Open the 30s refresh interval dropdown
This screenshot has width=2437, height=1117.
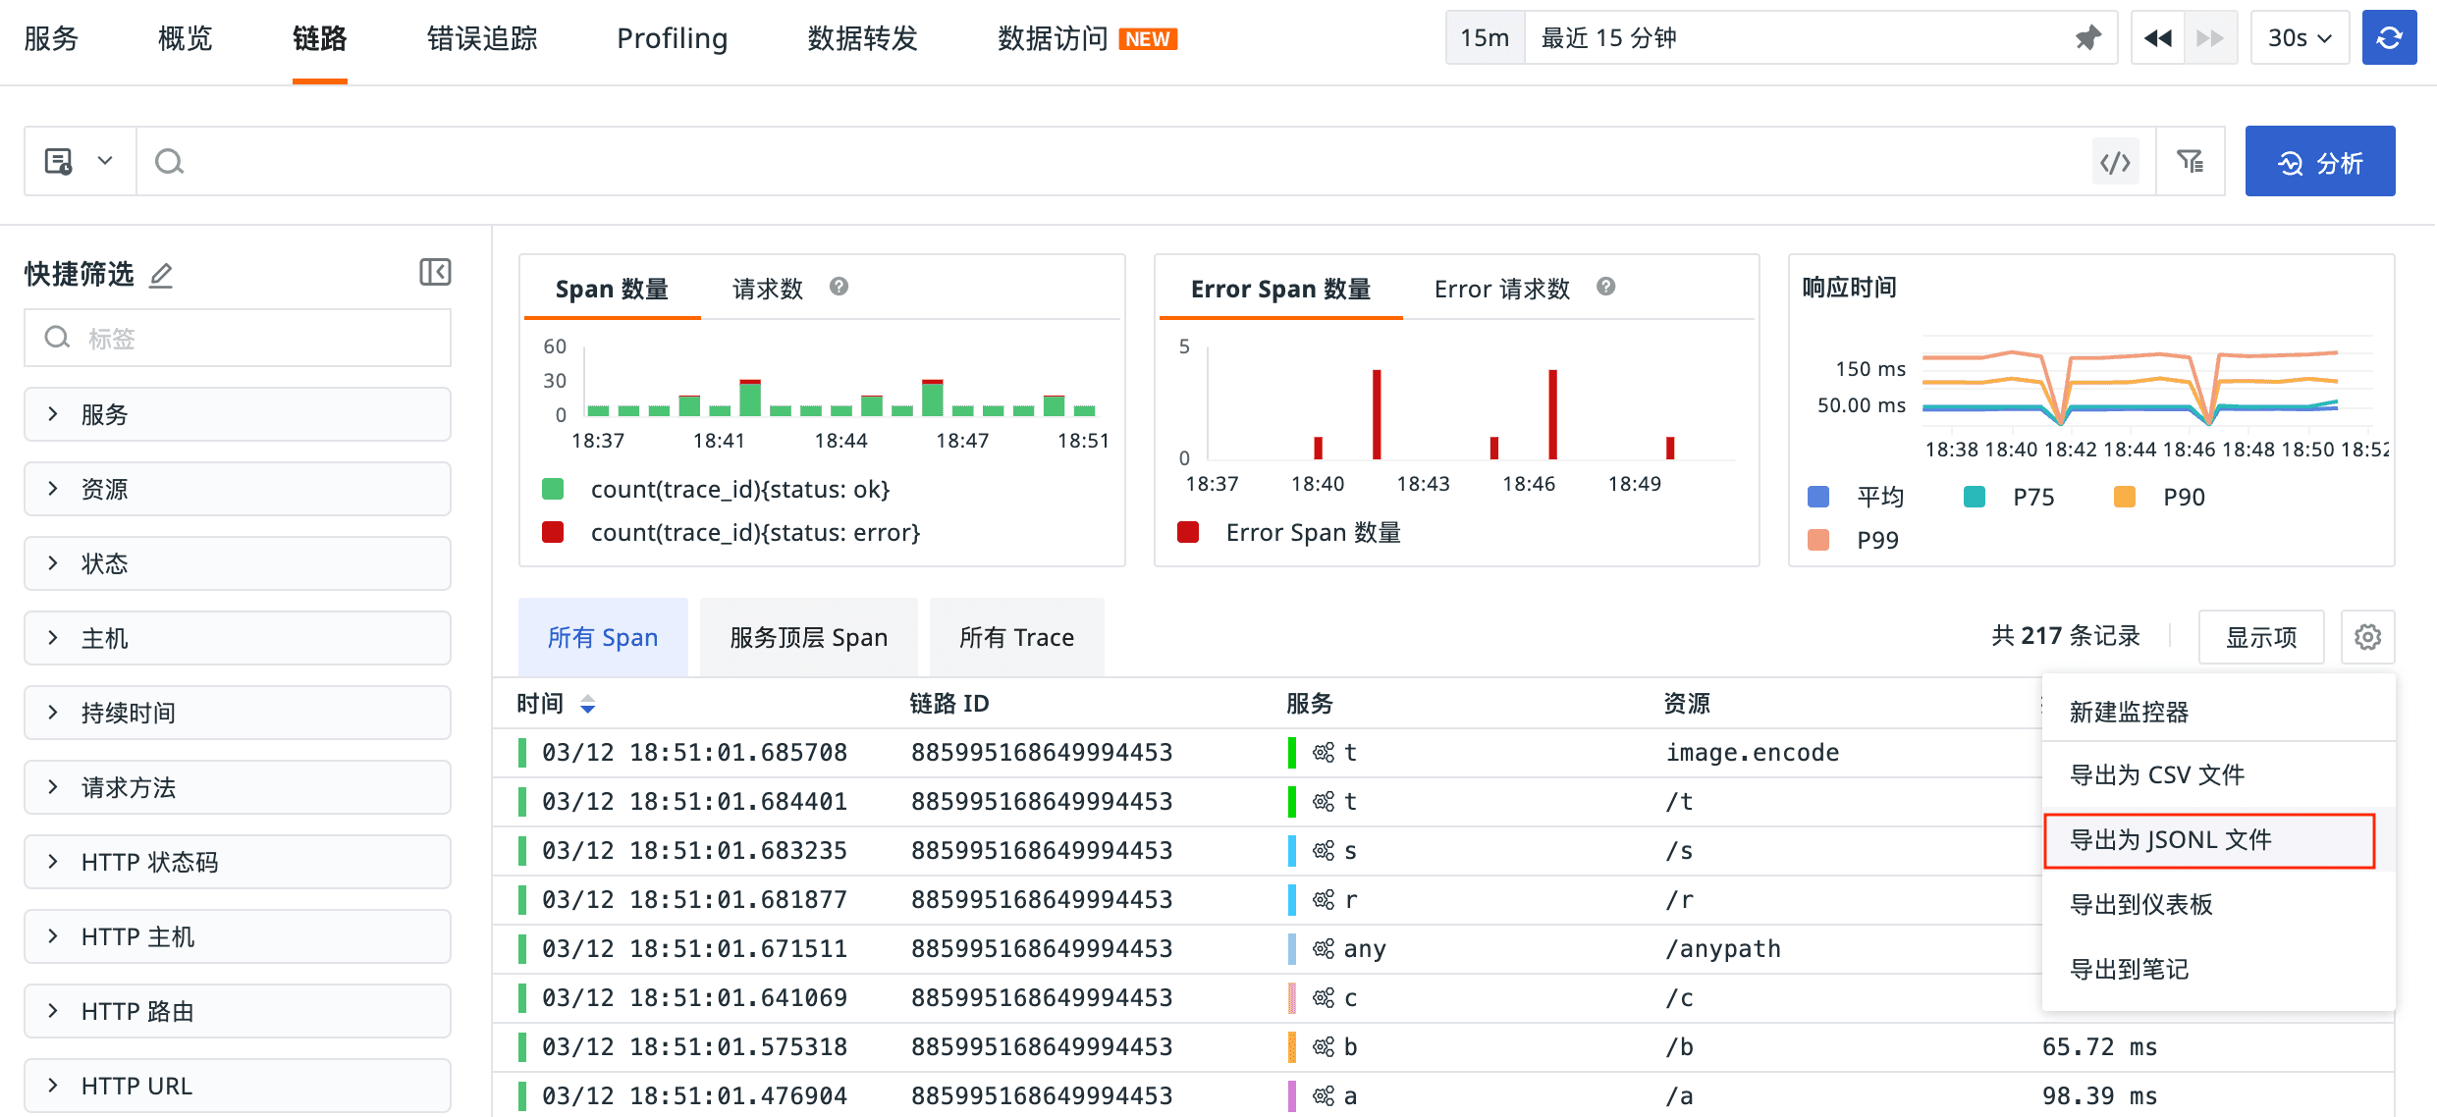tap(2299, 38)
